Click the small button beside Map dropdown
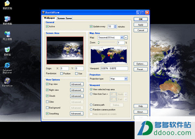The image size is (195, 139). pyautogui.click(x=126, y=38)
